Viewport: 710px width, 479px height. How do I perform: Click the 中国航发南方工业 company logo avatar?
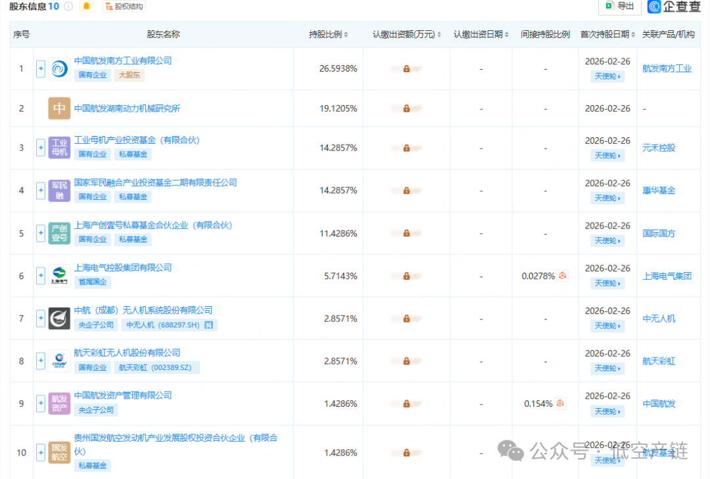coord(59,68)
